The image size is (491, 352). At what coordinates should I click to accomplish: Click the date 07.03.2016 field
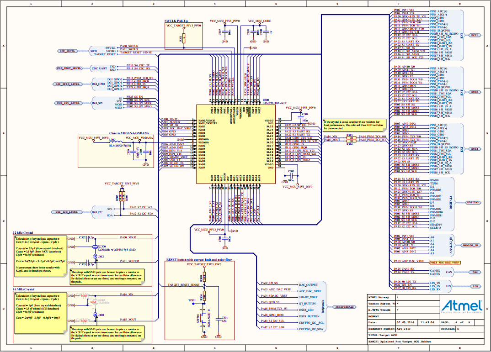[x=406, y=322]
